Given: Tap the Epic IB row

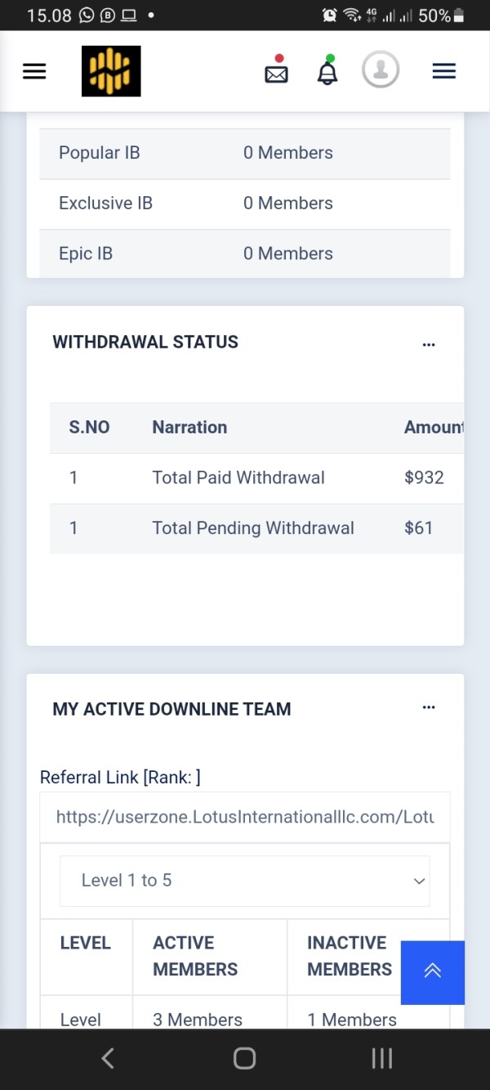Looking at the screenshot, I should click(x=245, y=253).
